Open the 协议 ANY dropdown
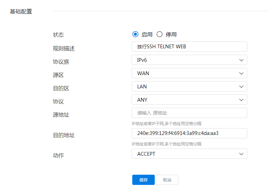269x190 pixels. (x=189, y=100)
